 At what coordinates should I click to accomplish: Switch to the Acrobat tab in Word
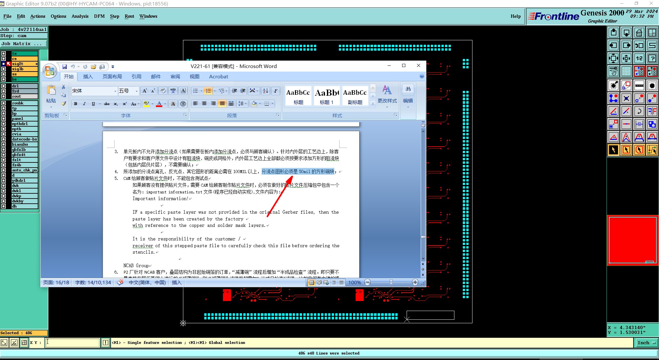pyautogui.click(x=218, y=76)
